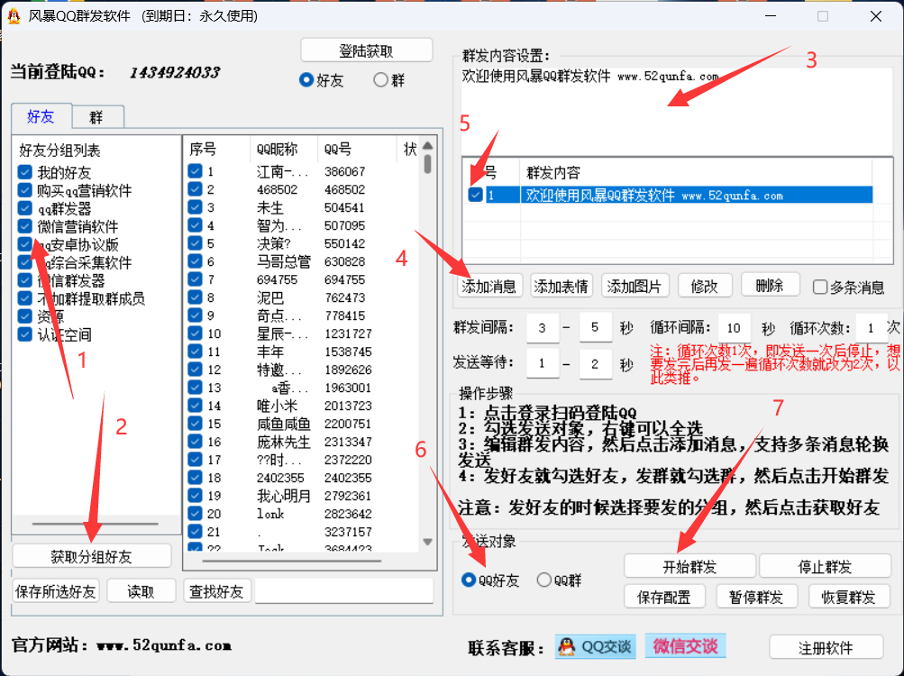
Task: Click the 循环次数 count field
Action: pos(871,327)
